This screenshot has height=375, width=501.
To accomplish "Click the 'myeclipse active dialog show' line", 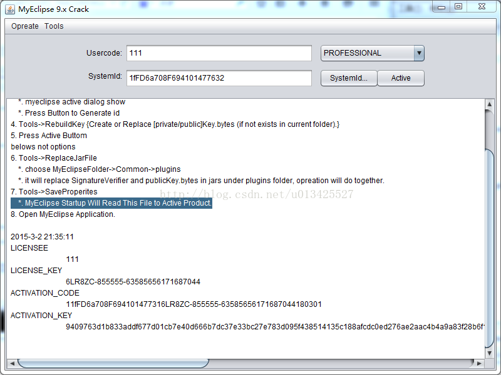I will [71, 102].
